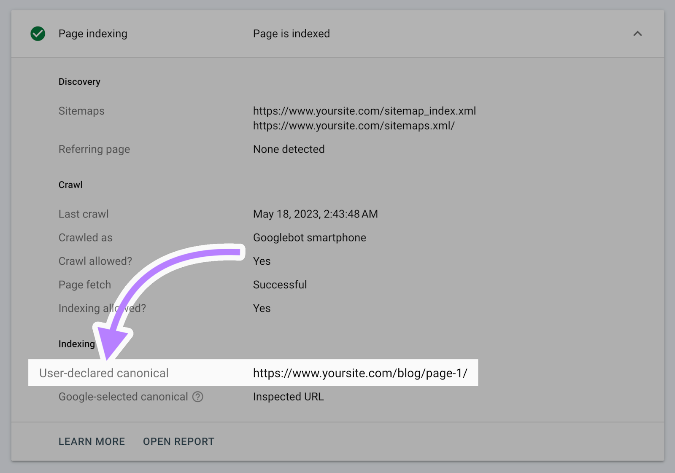675x473 pixels.
Task: Collapse the Page indexing section chevron
Action: (x=637, y=34)
